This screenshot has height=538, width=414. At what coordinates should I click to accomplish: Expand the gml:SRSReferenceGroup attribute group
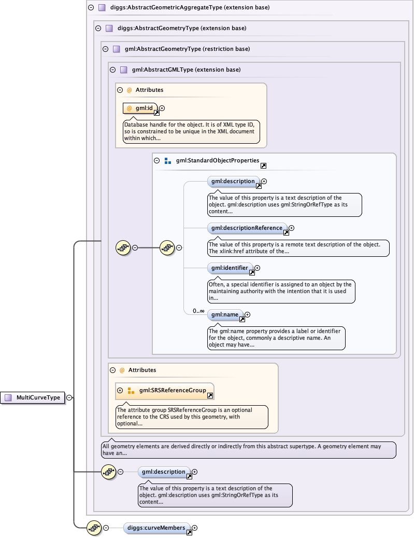[120, 391]
